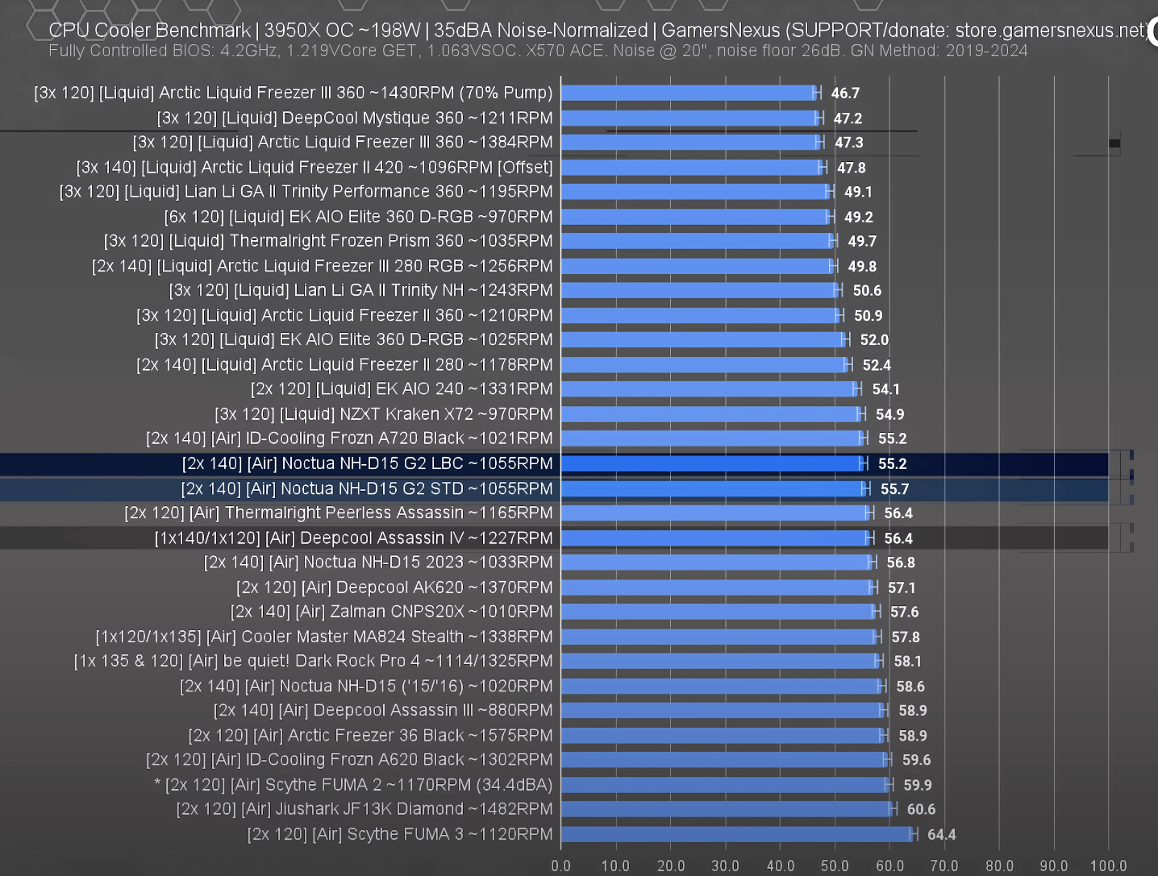Click Arctic Liquid Freezer III 280 RGB label
This screenshot has width=1158, height=876.
pyautogui.click(x=323, y=266)
